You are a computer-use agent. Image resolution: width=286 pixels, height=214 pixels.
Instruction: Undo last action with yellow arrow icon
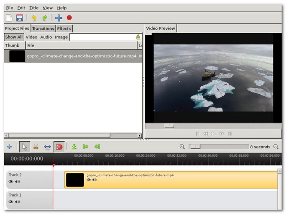click(34, 18)
